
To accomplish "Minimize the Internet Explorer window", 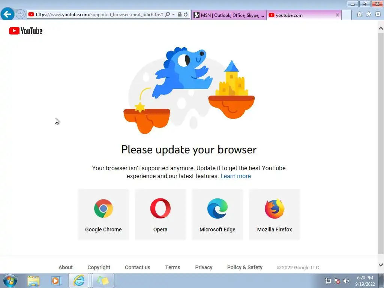I will [x=352, y=4].
